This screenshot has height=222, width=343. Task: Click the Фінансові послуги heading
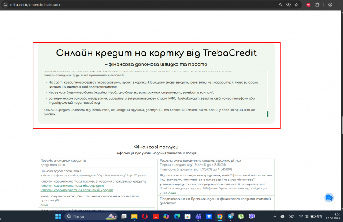(x=156, y=147)
